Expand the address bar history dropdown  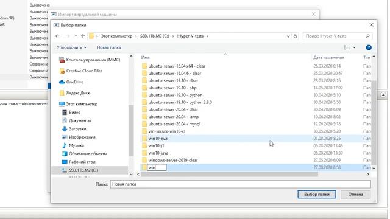pos(288,36)
